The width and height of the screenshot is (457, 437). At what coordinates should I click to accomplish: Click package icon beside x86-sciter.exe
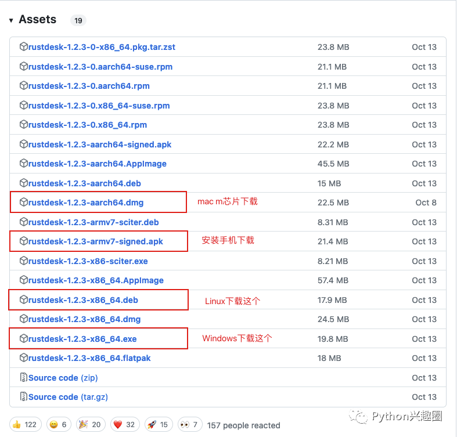point(24,261)
